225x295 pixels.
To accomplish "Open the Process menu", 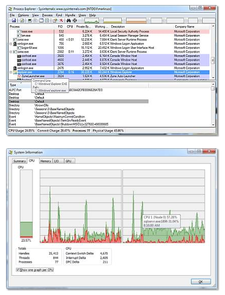I will (47, 15).
